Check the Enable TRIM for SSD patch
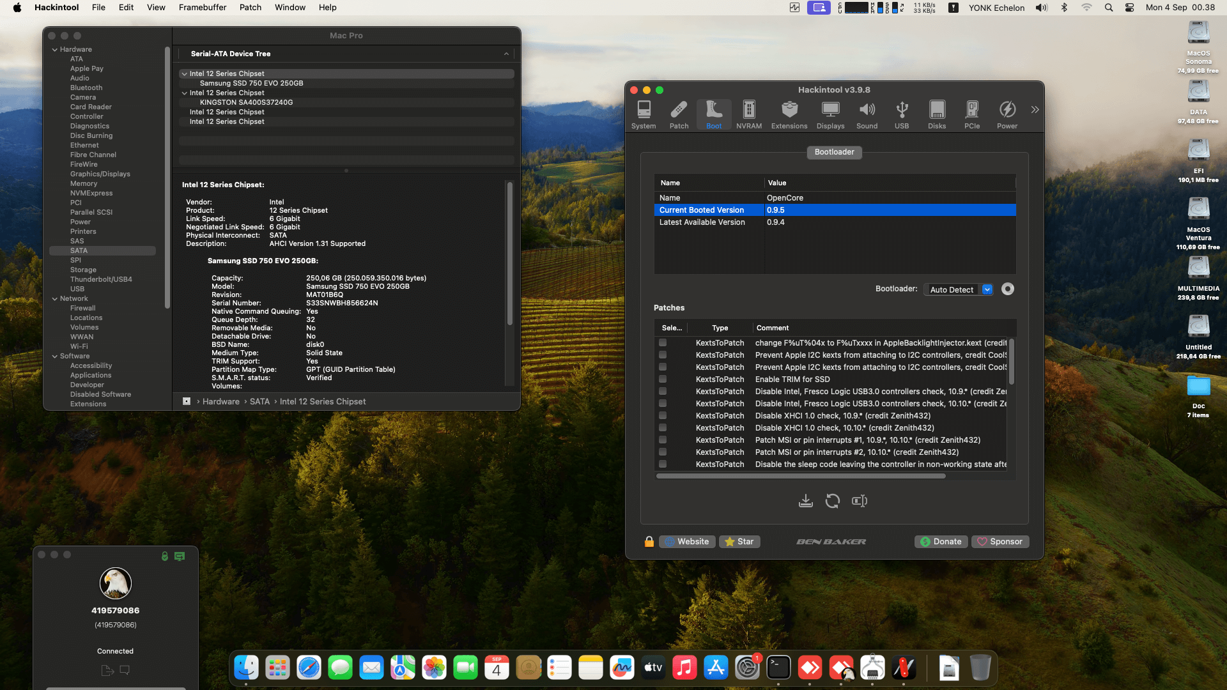Viewport: 1227px width, 690px height. coord(663,379)
